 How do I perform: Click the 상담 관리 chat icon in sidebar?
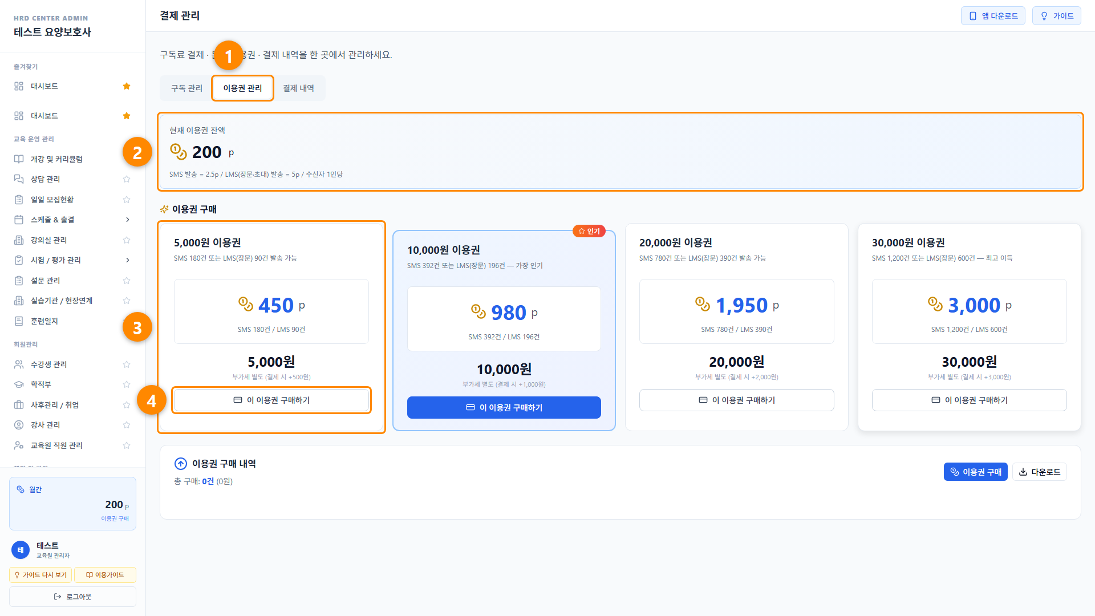tap(19, 179)
